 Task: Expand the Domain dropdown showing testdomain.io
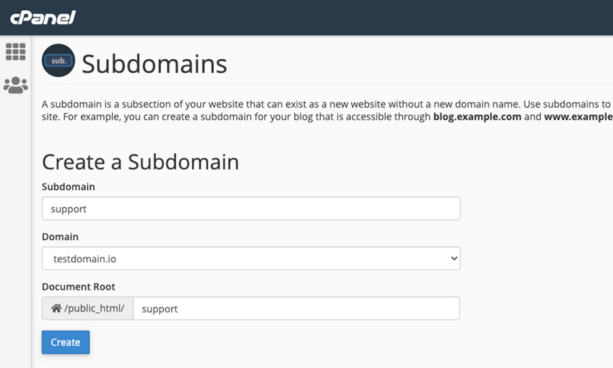251,258
